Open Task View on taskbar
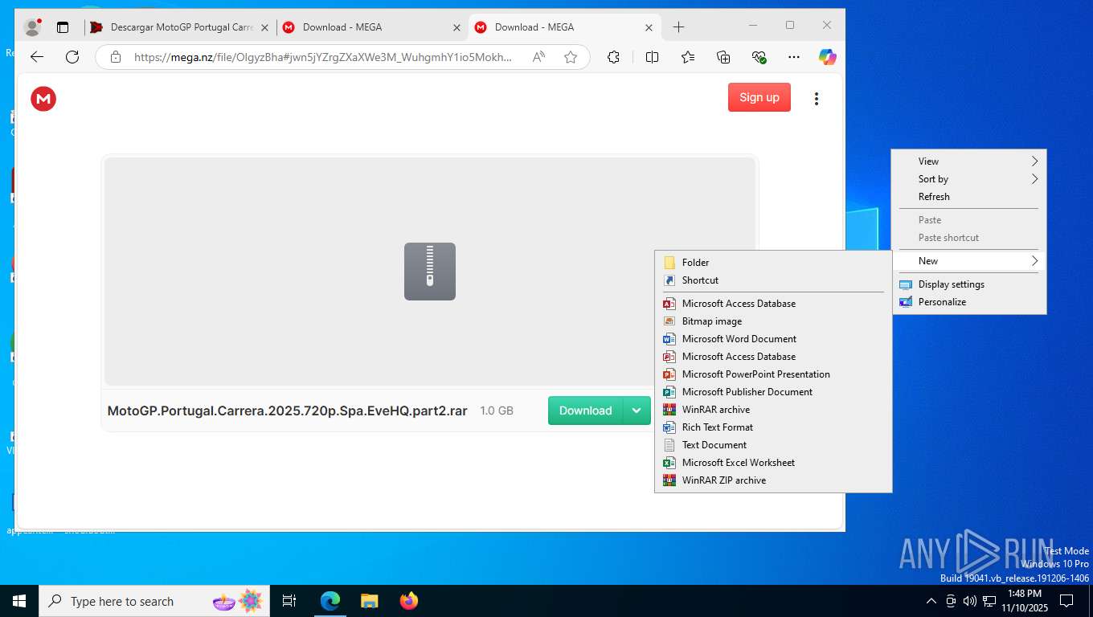 pyautogui.click(x=289, y=601)
